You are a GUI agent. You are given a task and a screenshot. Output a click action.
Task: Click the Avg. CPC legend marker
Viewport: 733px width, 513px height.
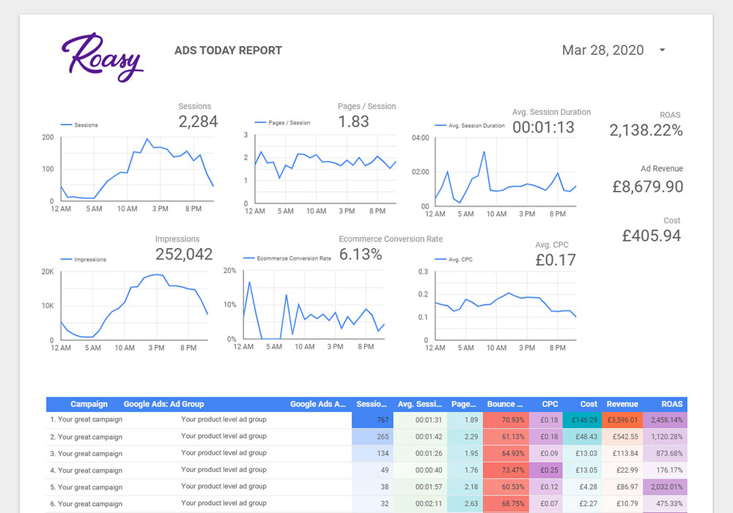[441, 260]
